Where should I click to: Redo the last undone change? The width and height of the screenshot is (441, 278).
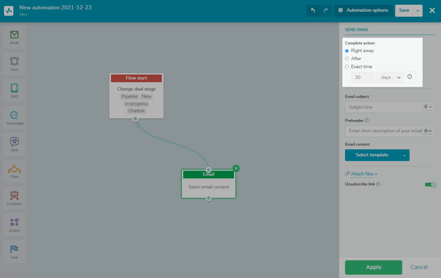click(326, 10)
